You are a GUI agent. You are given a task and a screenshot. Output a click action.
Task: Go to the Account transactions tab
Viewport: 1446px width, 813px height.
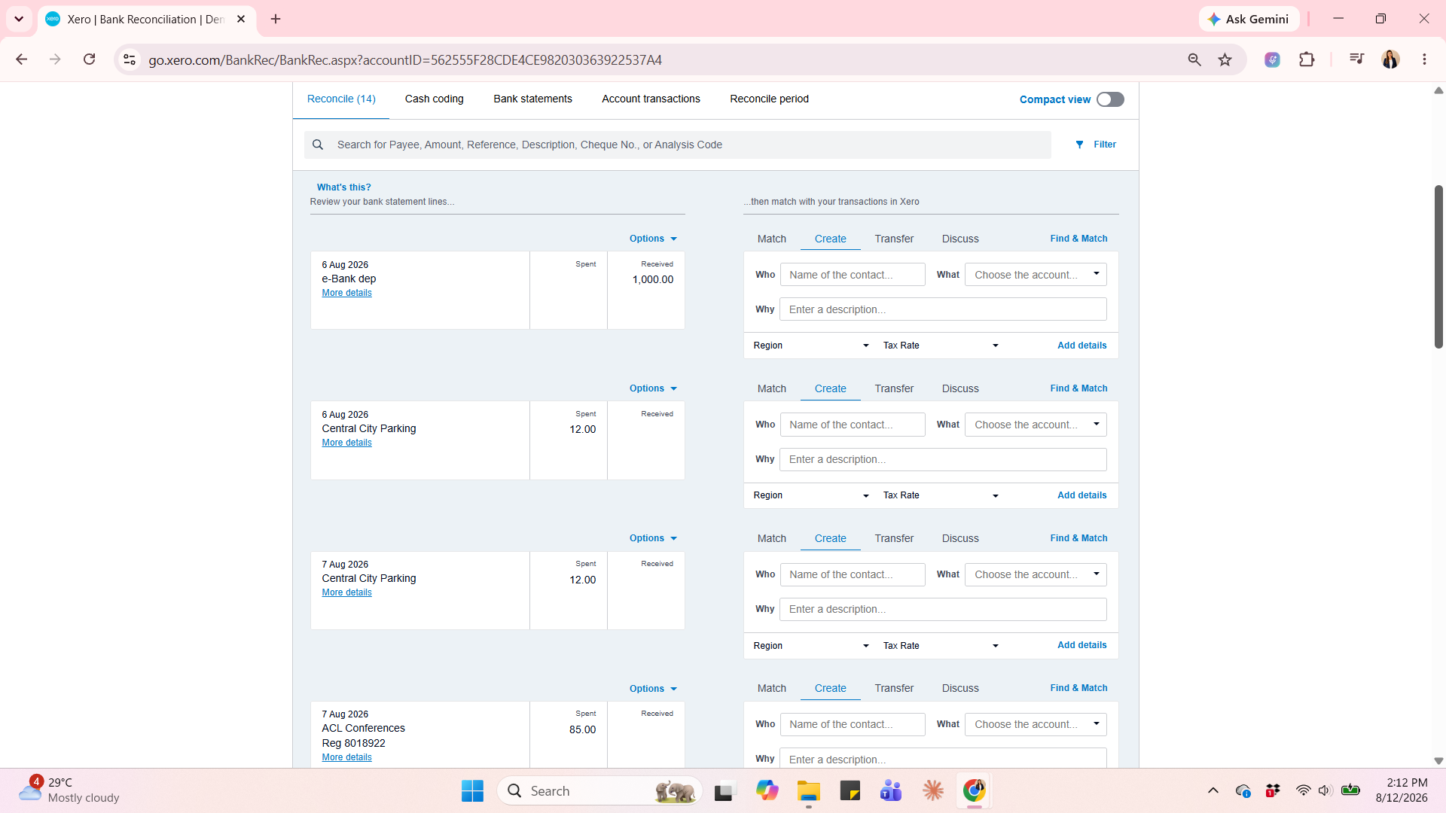651,99
